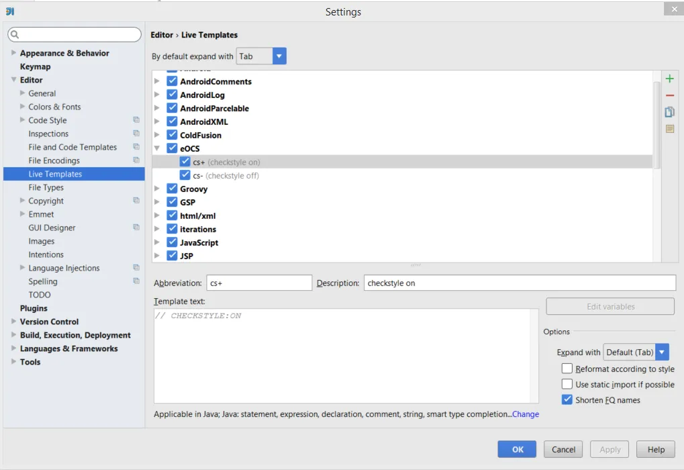Click the per-project icon beside Copyright

(x=136, y=201)
